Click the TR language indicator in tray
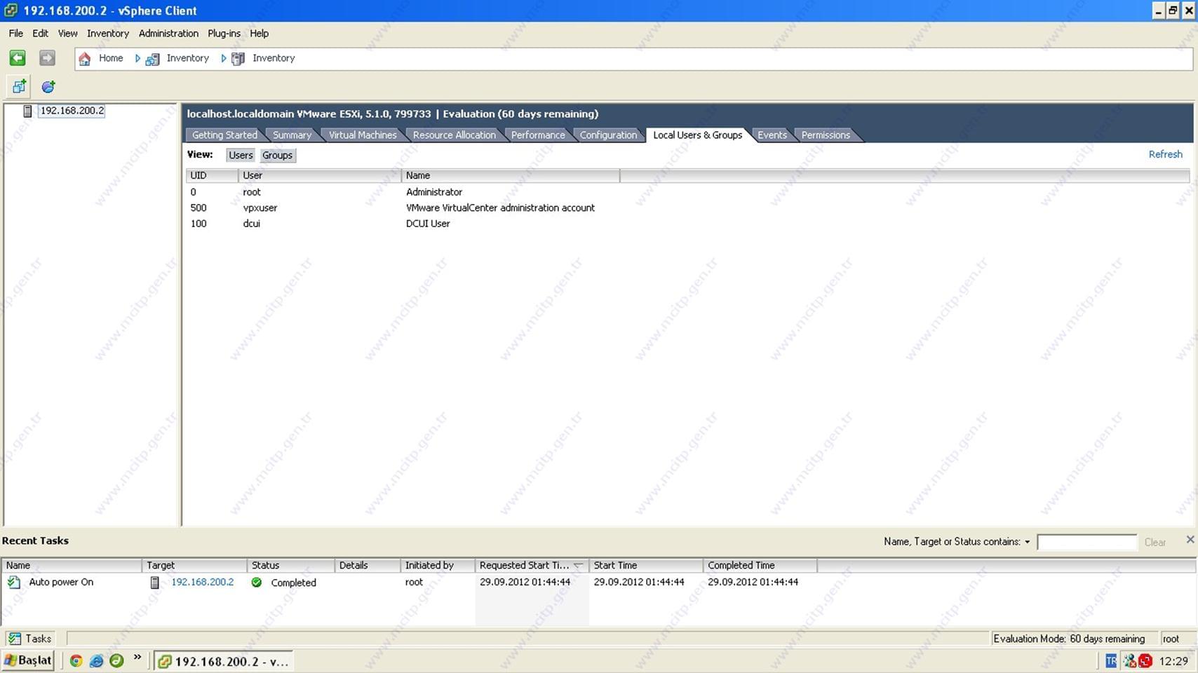 click(1111, 661)
